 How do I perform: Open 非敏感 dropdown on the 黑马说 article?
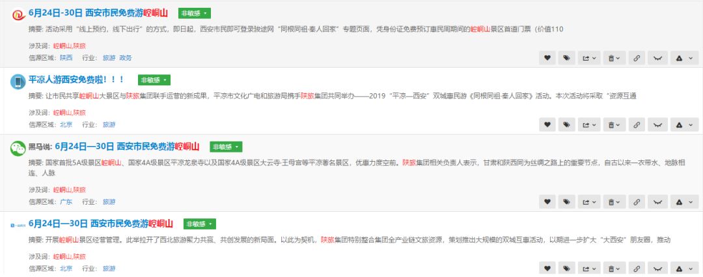(226, 147)
